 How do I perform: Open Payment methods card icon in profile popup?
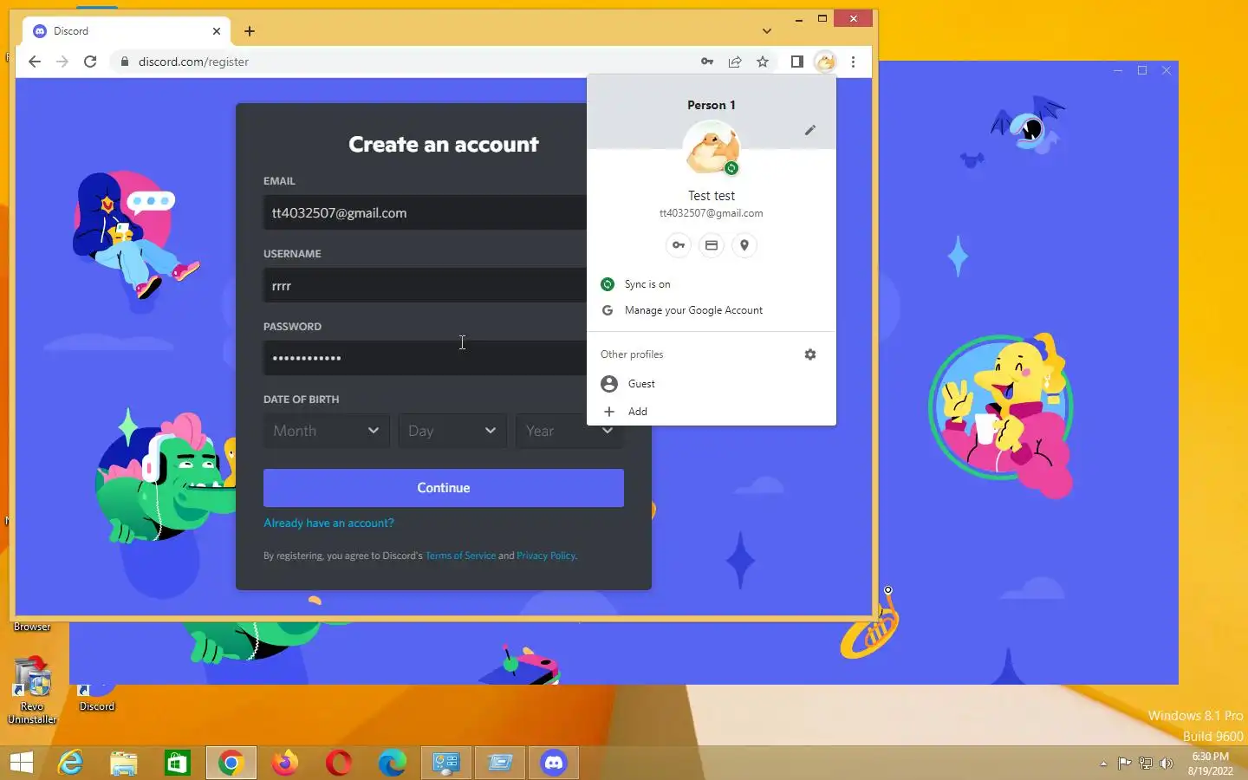(712, 245)
